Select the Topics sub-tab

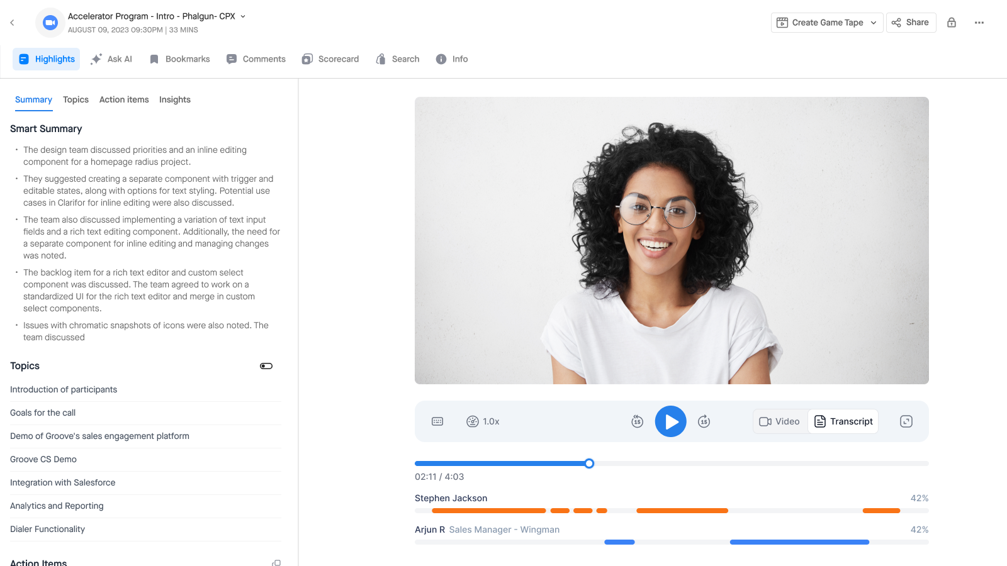click(x=76, y=100)
